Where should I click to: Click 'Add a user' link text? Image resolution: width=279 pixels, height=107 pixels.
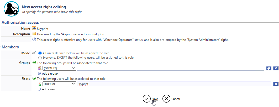[49, 89]
